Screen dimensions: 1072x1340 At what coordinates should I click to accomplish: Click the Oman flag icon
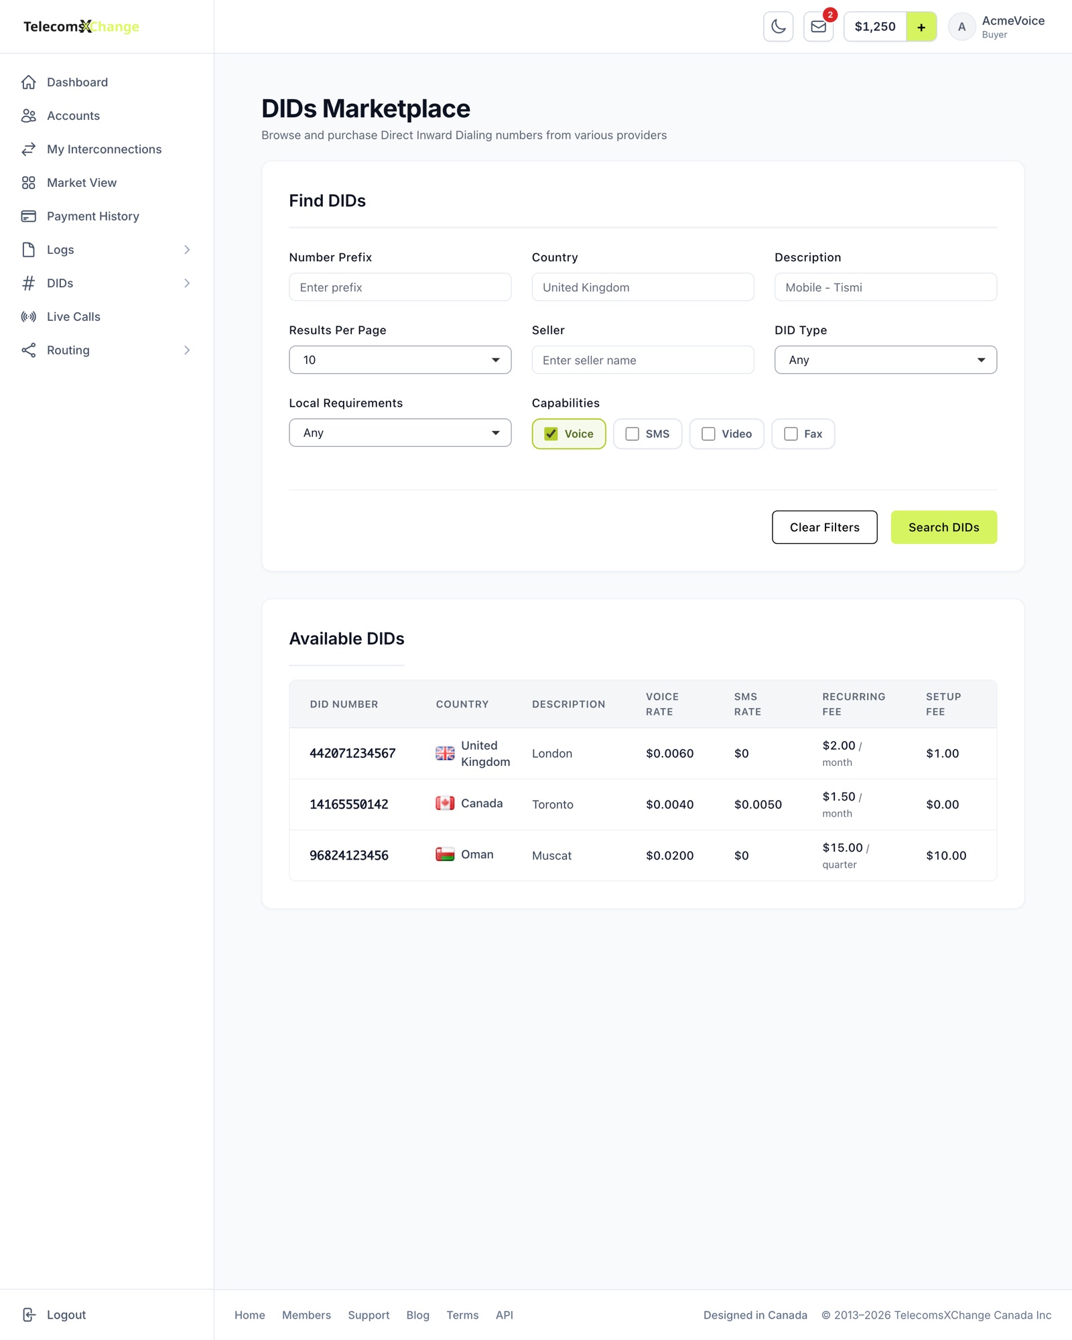[x=445, y=854]
